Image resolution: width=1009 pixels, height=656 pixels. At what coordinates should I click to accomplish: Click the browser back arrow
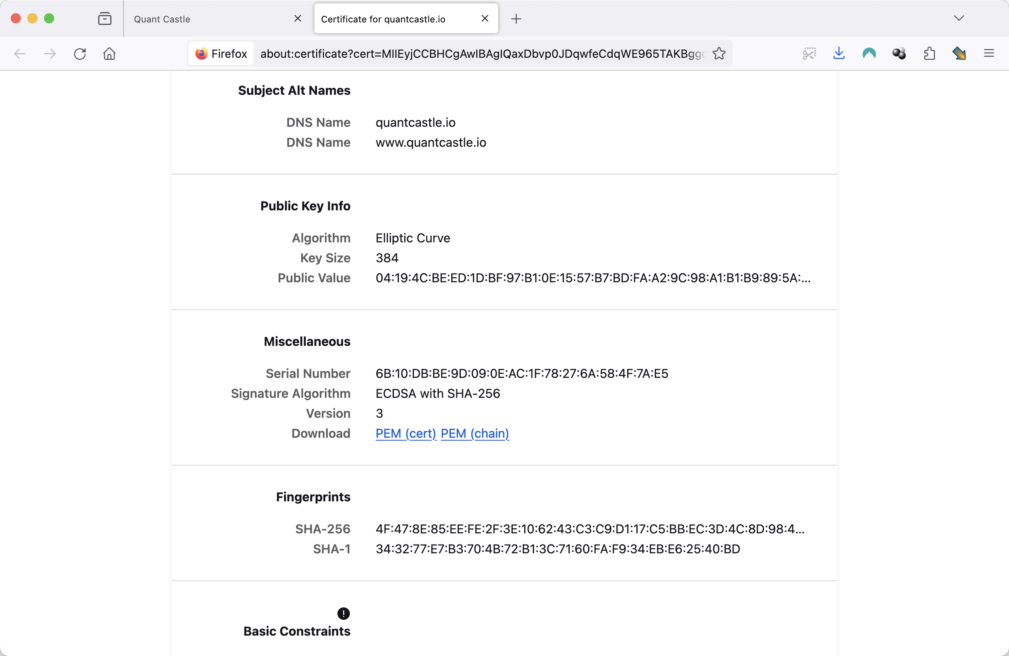(20, 54)
